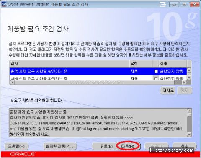Toggle checkbox for 운영 체제 요구 사항 row

tap(156, 71)
